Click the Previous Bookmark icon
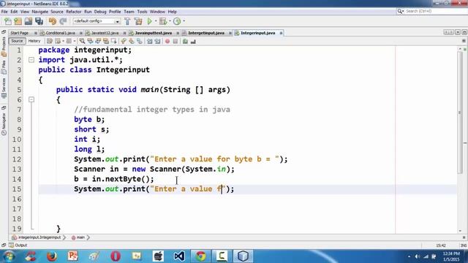Screen dimensions: 468x263 coord(124,41)
